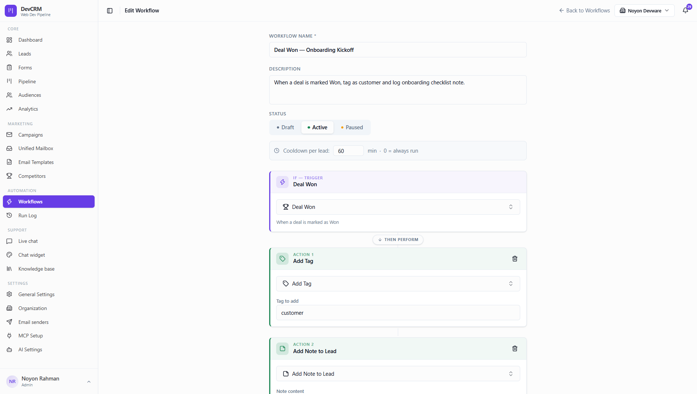697x394 pixels.
Task: Open Email Templates menu item
Action: [x=49, y=162]
